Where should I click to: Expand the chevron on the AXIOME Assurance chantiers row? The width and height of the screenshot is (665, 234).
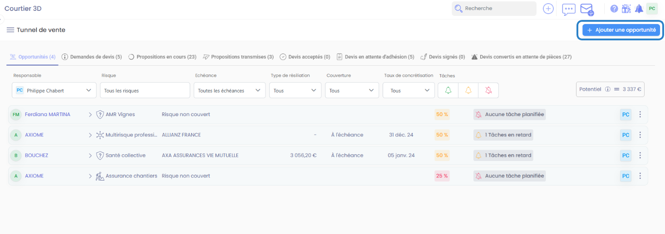pos(90,176)
